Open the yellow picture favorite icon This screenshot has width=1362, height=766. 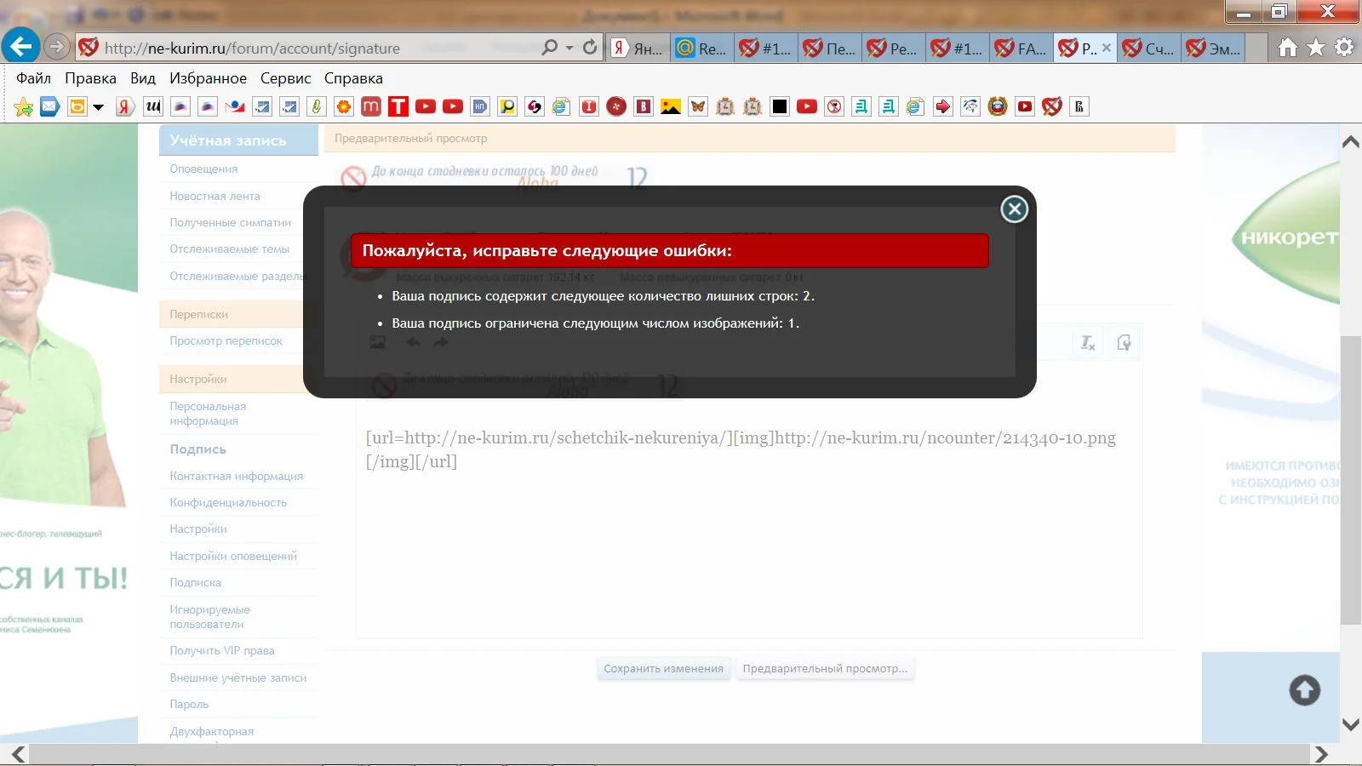(x=671, y=106)
